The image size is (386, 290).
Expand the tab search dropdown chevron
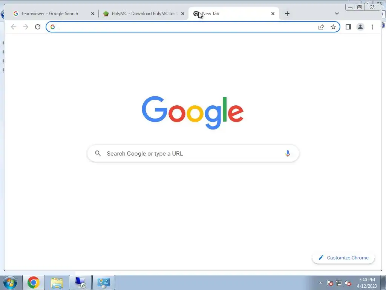pyautogui.click(x=337, y=14)
